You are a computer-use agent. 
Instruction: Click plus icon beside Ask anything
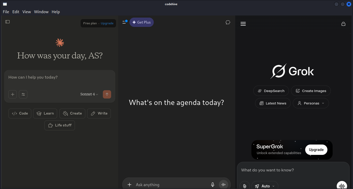(129, 185)
